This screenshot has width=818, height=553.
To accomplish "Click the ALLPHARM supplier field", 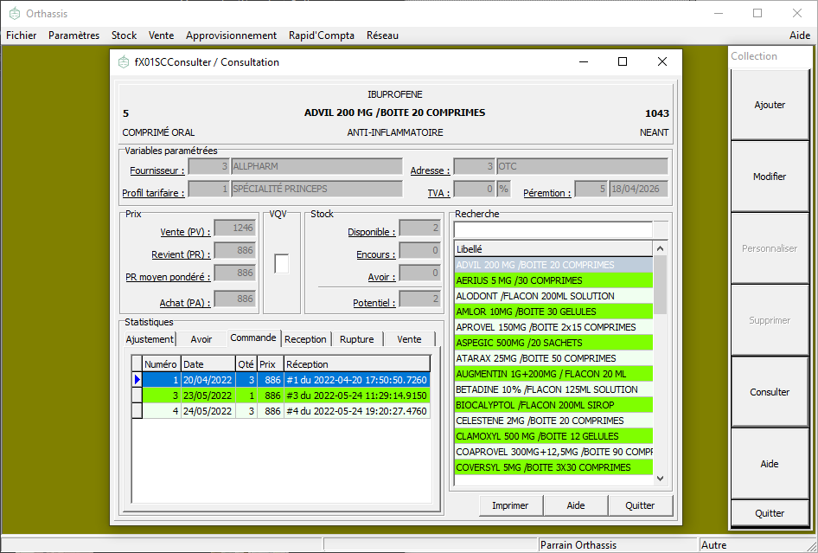I will point(316,166).
